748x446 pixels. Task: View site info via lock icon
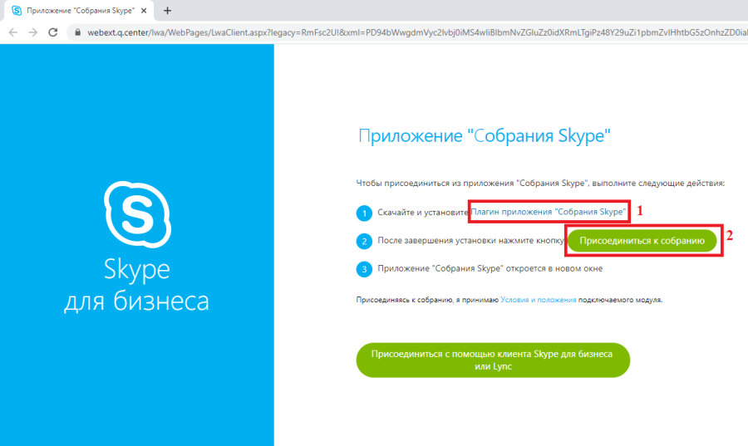(x=76, y=32)
